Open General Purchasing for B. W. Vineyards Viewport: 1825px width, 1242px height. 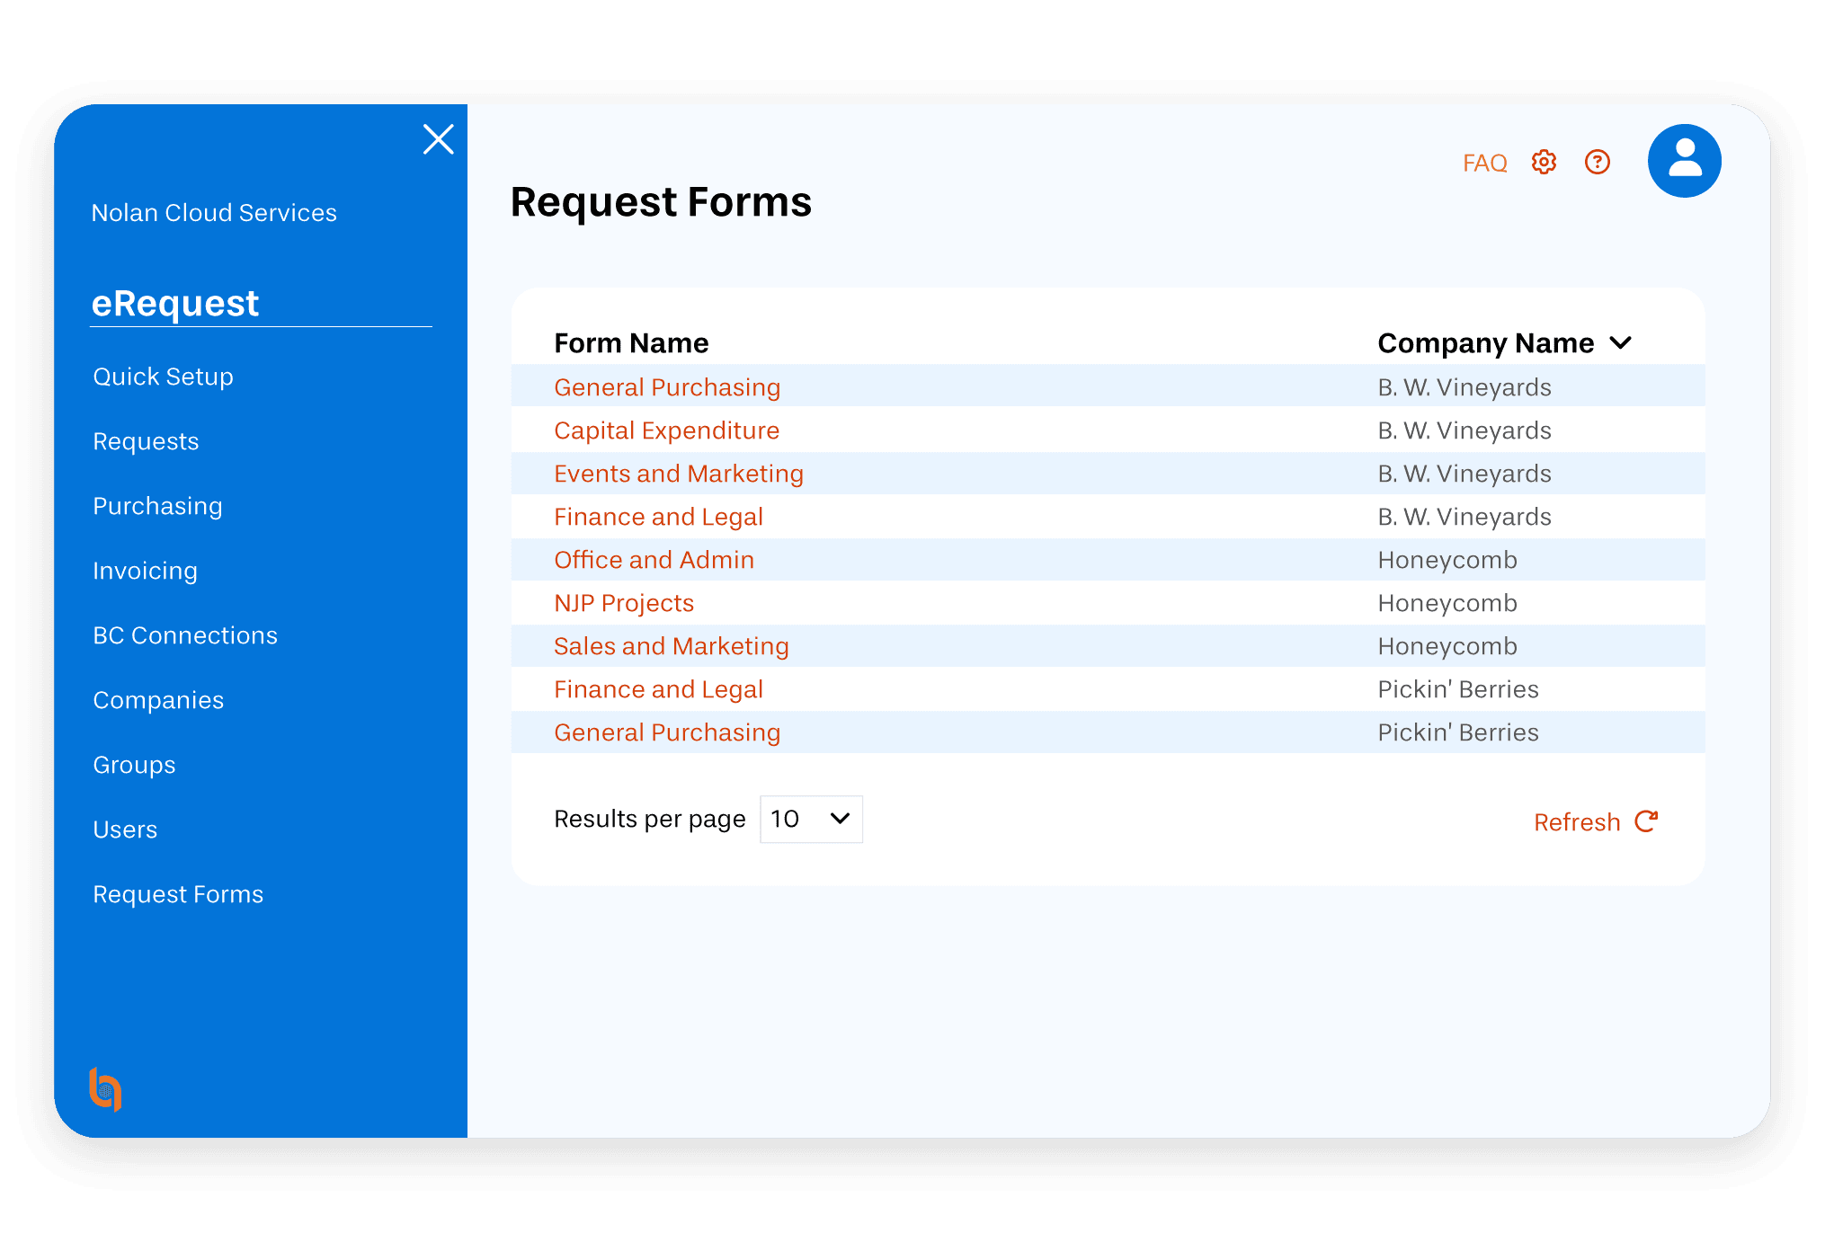(x=667, y=387)
